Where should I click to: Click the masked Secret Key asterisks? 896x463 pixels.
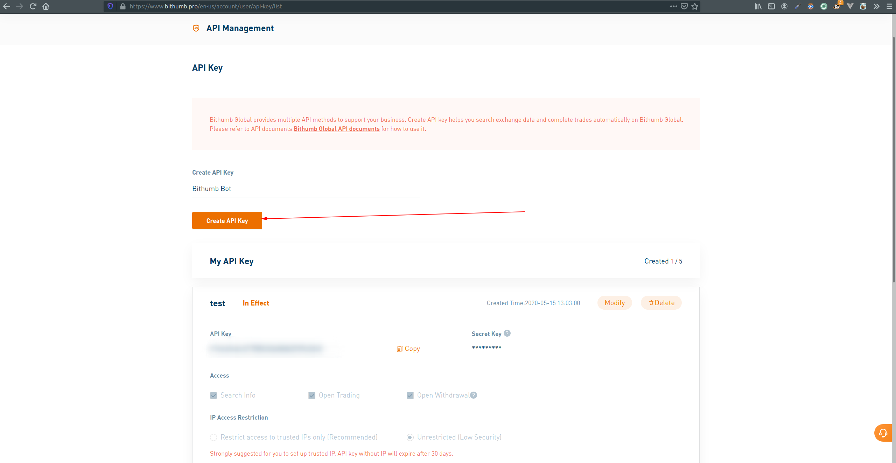pos(486,348)
